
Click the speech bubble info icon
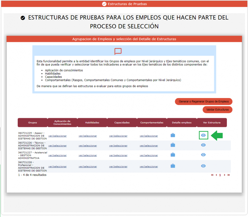pyautogui.click(x=118, y=51)
